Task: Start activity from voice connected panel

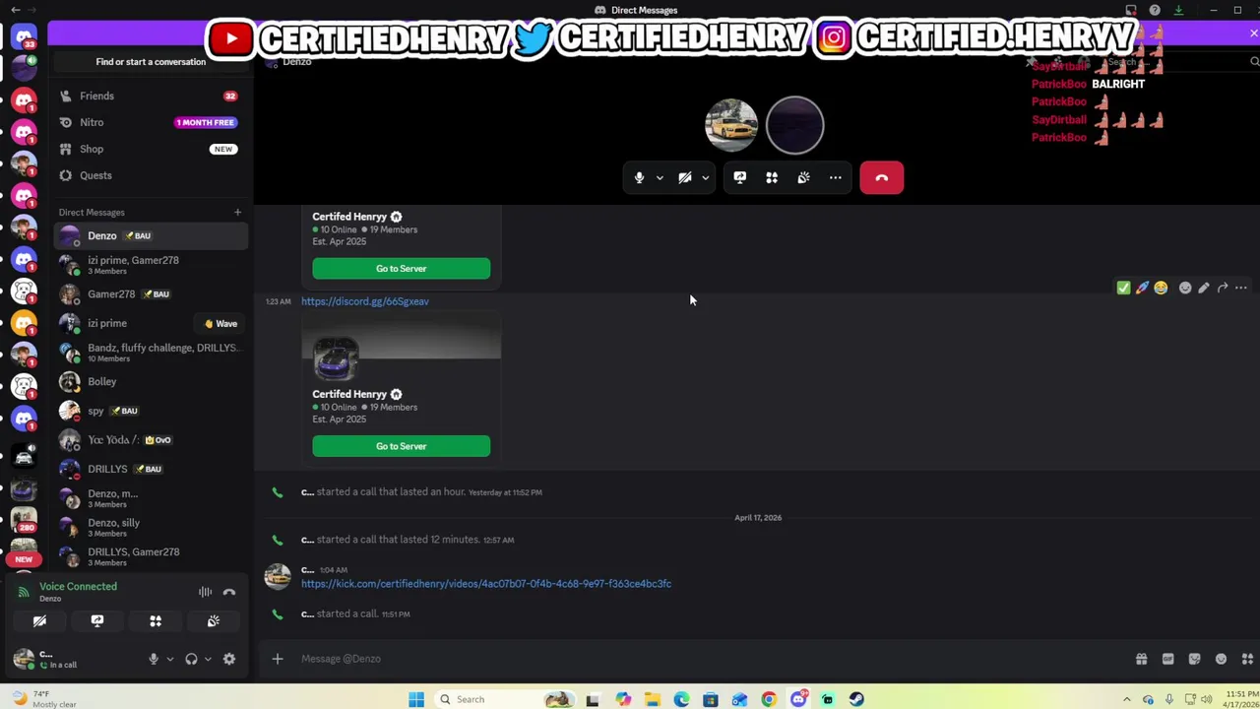Action: click(155, 621)
